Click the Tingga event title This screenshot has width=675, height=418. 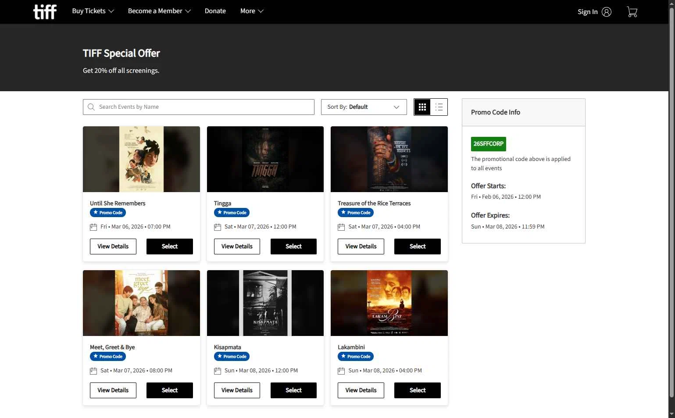click(x=222, y=204)
